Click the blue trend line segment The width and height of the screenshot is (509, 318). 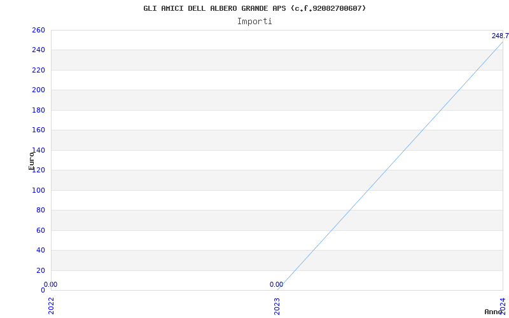[x=390, y=166]
